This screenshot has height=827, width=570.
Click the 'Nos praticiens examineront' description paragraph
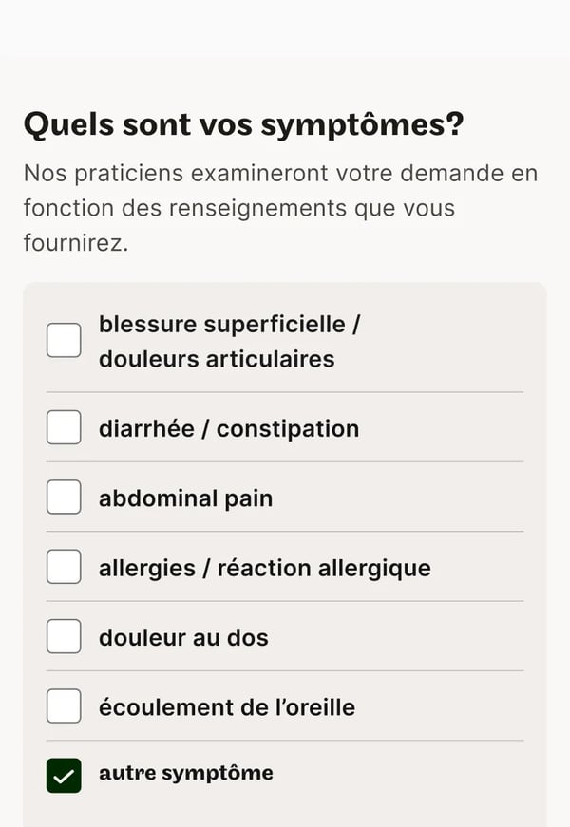pos(281,208)
